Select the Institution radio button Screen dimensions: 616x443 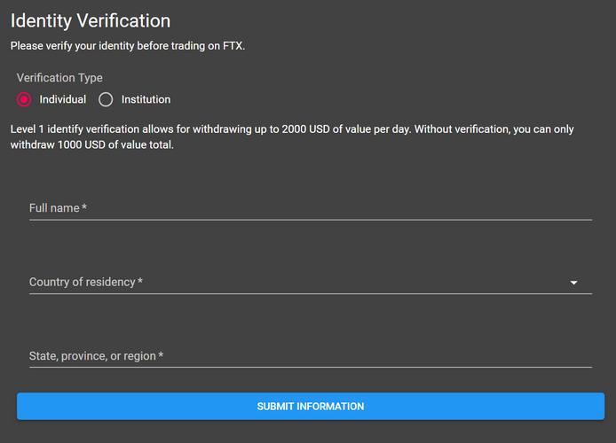(x=106, y=99)
